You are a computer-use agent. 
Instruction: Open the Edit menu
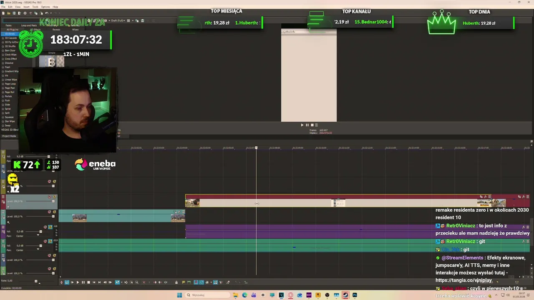point(10,7)
